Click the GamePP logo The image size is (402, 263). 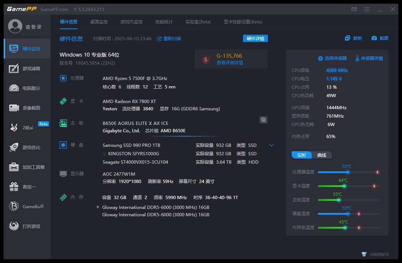pos(22,9)
